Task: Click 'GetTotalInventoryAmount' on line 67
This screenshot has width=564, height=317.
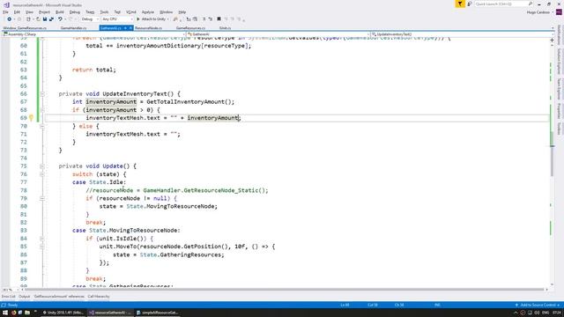Action: tap(185, 102)
